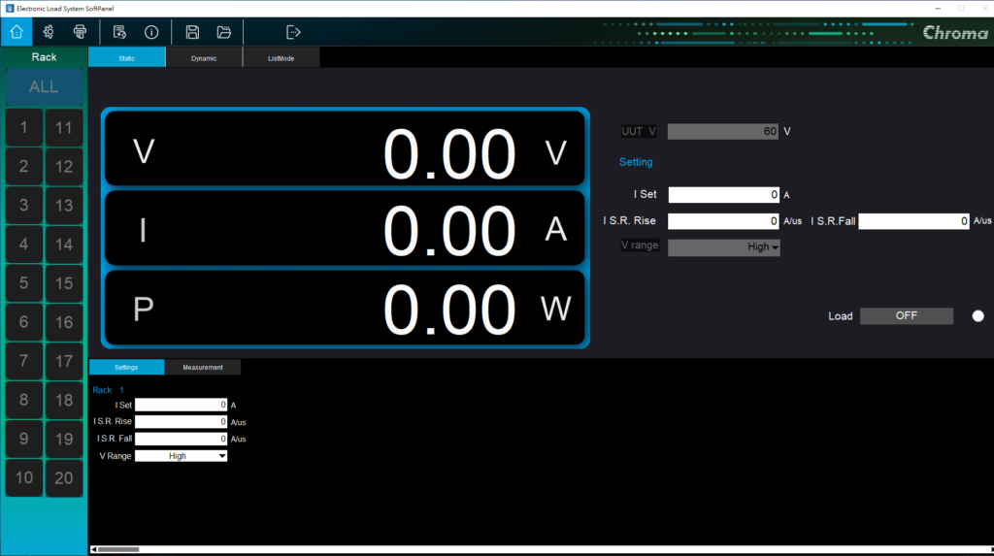Select rack 13
Viewport: 994px width, 556px height.
click(64, 206)
